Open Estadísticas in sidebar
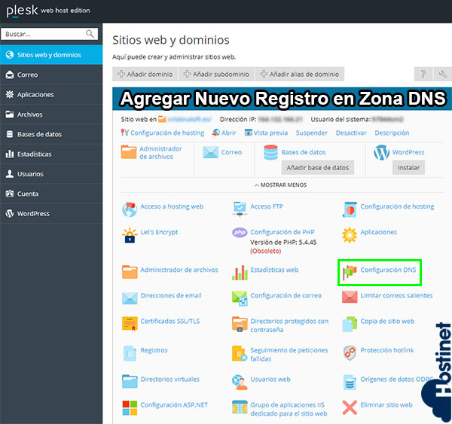 click(51, 154)
